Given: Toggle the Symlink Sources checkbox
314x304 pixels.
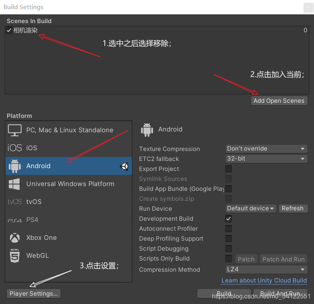Looking at the screenshot, I should click(x=228, y=179).
